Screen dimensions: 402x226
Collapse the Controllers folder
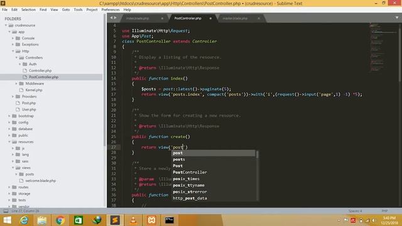pyautogui.click(x=16, y=57)
